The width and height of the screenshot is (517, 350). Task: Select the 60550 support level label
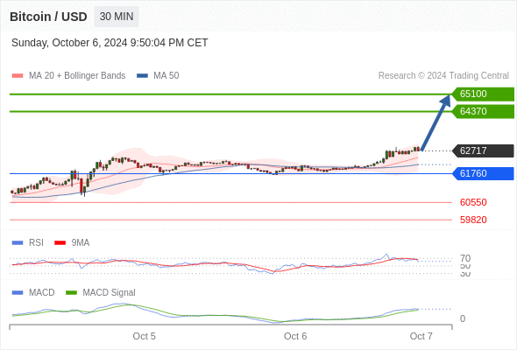point(473,202)
